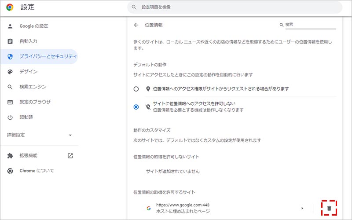Click the Chrome logo icon
The image size is (352, 220).
click(10, 7)
